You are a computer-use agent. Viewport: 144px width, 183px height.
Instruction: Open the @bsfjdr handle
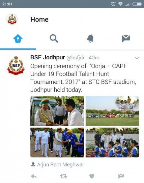pyautogui.click(x=76, y=58)
